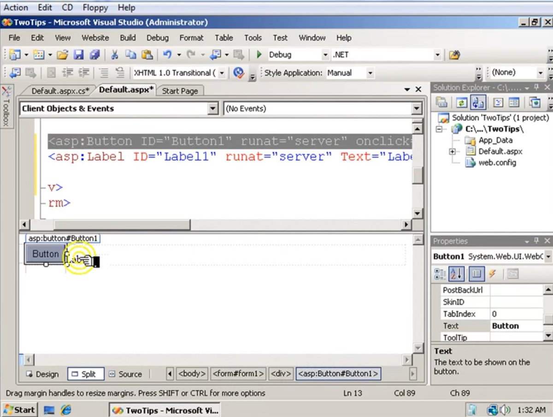This screenshot has height=417, width=553.
Task: Start debugging with the green play icon
Action: click(259, 54)
